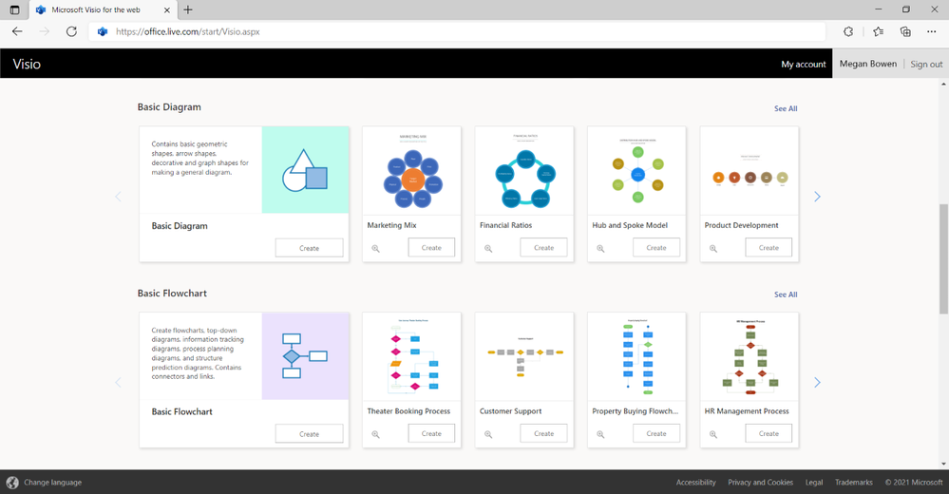The image size is (949, 494).
Task: Click the Property Buying Flowchart thumbnail
Action: tap(636, 356)
